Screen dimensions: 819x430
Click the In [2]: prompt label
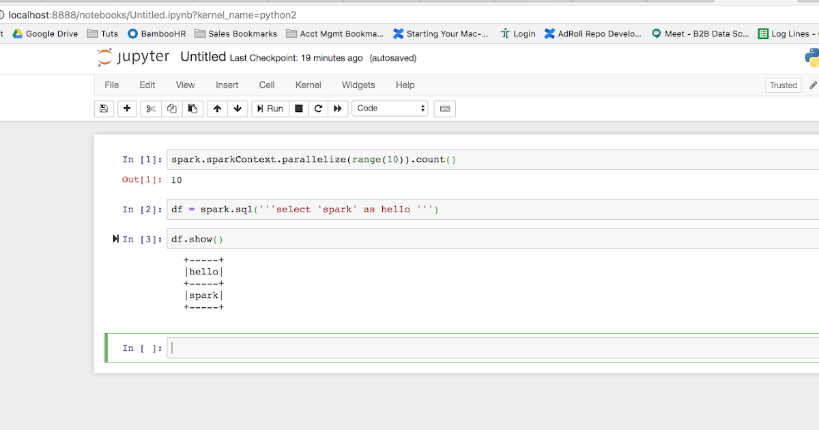tap(142, 210)
